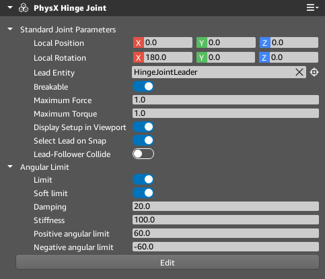The width and height of the screenshot is (325, 279).
Task: Click the Damping value field
Action: (225, 206)
